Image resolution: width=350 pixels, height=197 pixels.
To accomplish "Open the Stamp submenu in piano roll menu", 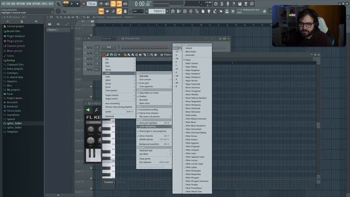I will (119, 69).
